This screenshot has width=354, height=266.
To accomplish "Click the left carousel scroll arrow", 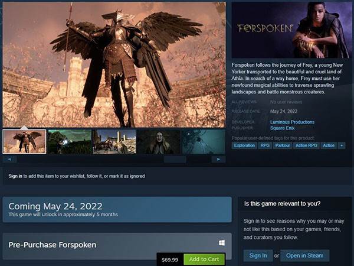I will tap(9, 159).
